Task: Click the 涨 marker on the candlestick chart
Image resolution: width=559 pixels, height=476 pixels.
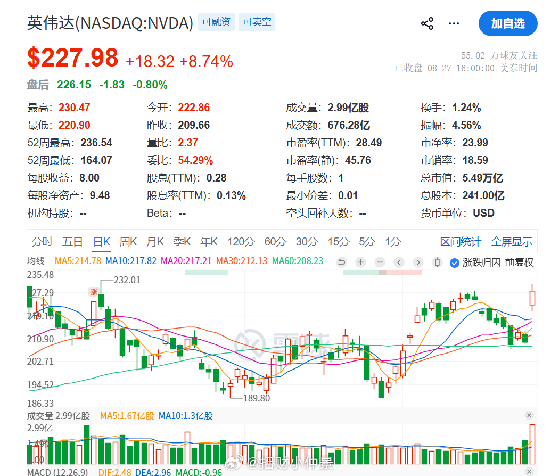Action: pos(94,292)
